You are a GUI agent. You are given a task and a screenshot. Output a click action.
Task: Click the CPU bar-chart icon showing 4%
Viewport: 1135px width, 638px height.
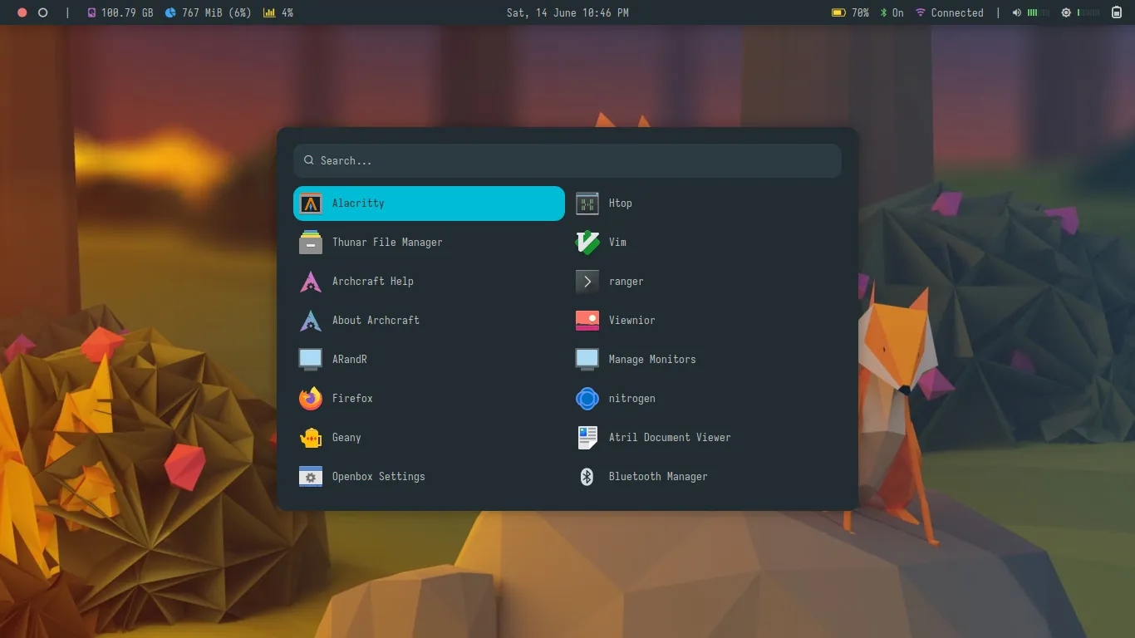point(269,13)
